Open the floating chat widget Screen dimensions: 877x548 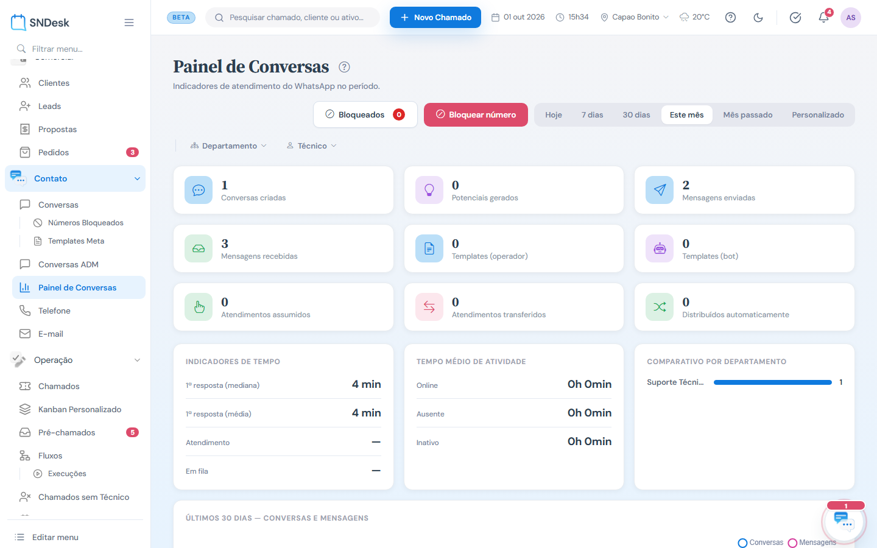tap(844, 521)
